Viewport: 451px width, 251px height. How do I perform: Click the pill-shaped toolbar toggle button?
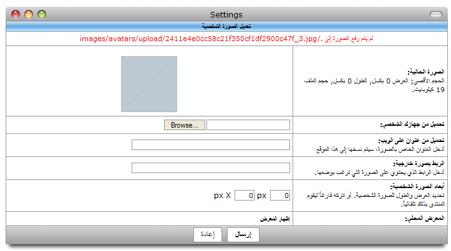pos(436,14)
